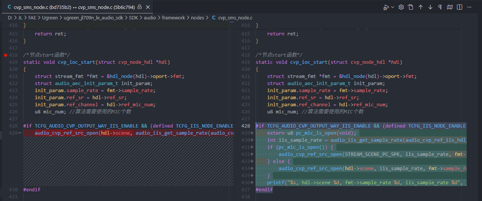The height and width of the screenshot is (201, 482).
Task: Click the left #if TCFG_AUDIO_CVP_OUTPUT_WAY_IIS_ENABLE line
Action: (x=128, y=126)
